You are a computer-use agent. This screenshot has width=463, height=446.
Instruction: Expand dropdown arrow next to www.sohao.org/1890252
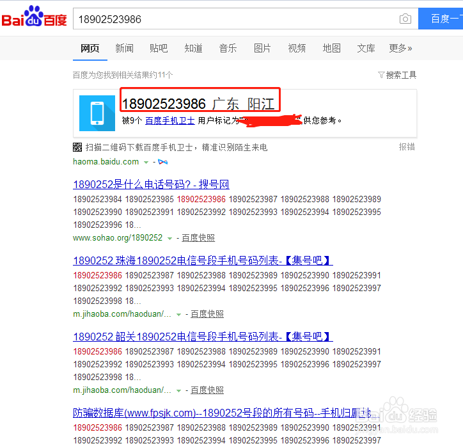169,239
